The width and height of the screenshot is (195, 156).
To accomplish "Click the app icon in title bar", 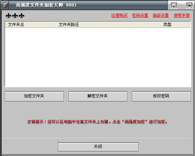I will pos(5,5).
